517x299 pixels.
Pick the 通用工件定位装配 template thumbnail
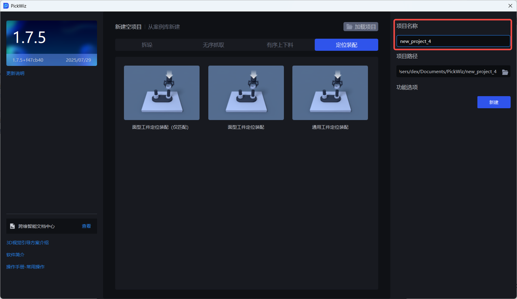point(330,93)
